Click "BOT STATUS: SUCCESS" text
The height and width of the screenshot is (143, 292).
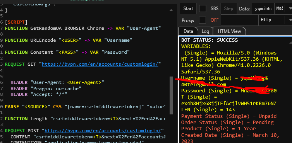(x=210, y=40)
